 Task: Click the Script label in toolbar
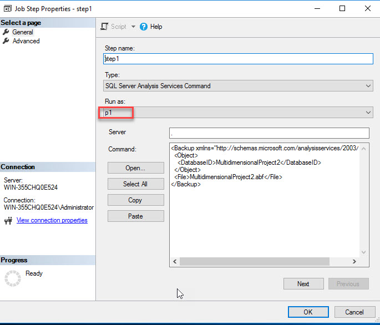click(x=119, y=27)
